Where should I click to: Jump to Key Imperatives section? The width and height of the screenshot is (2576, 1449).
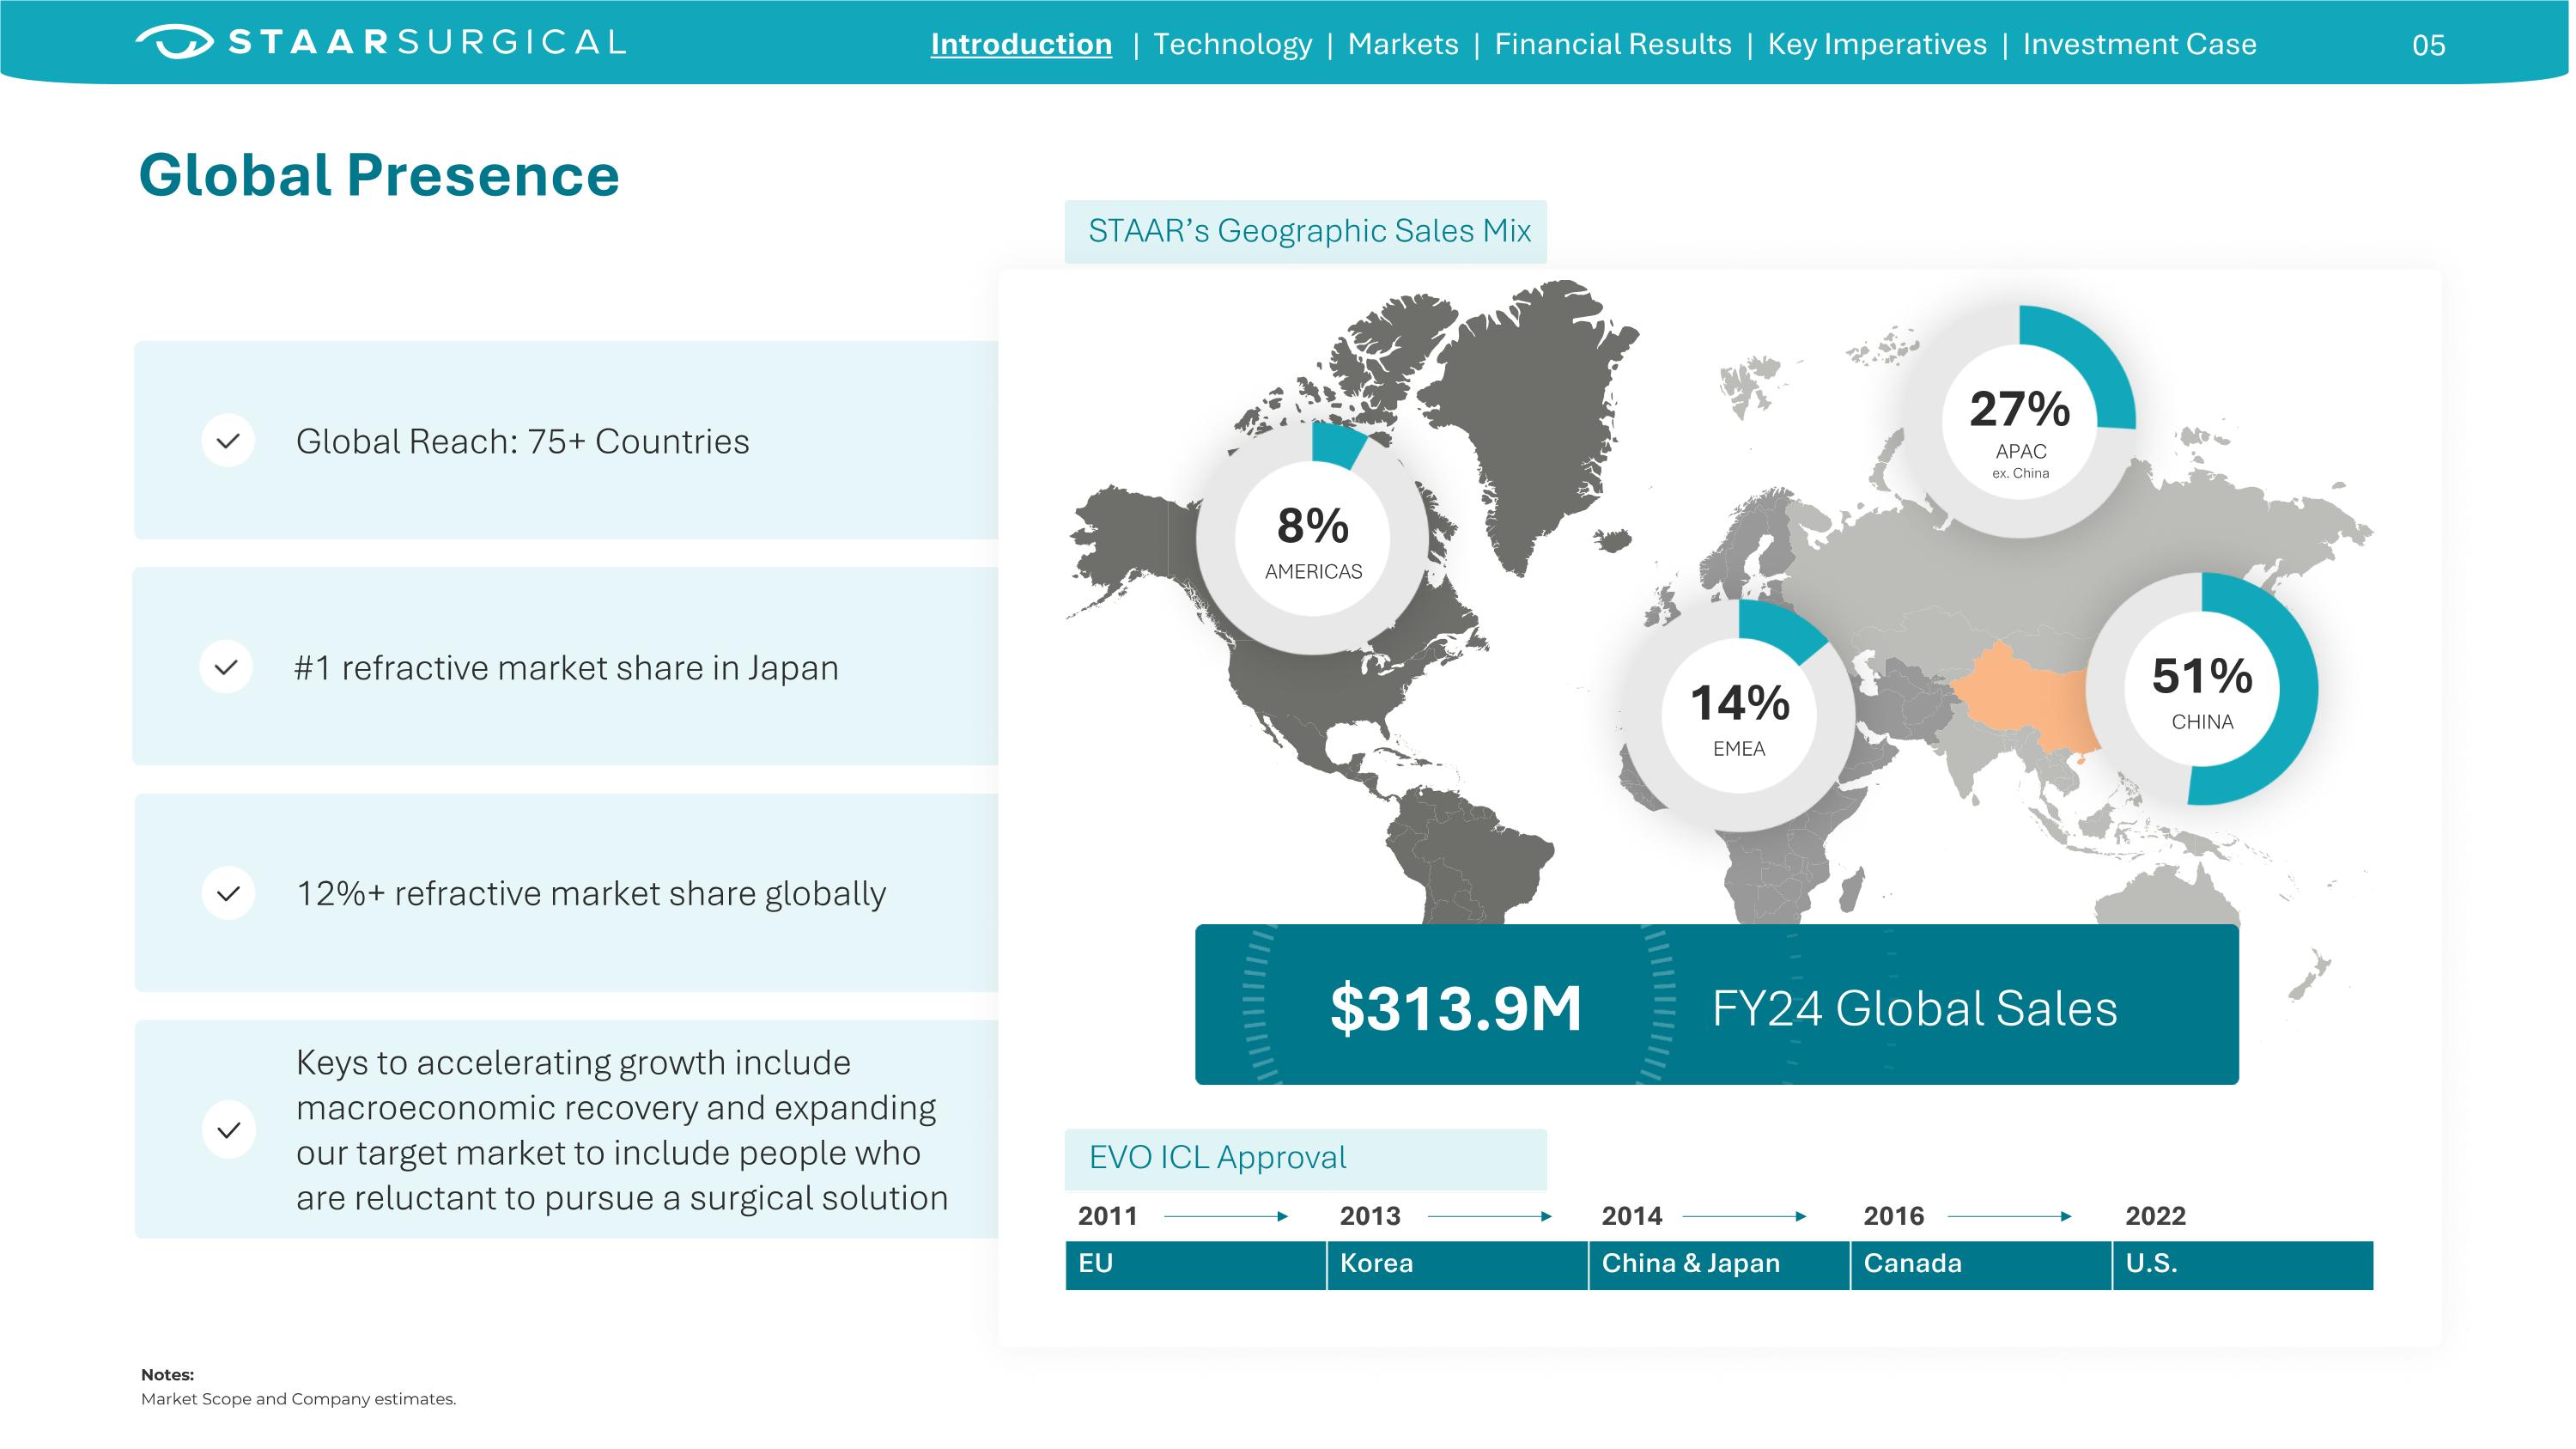[x=1877, y=44]
